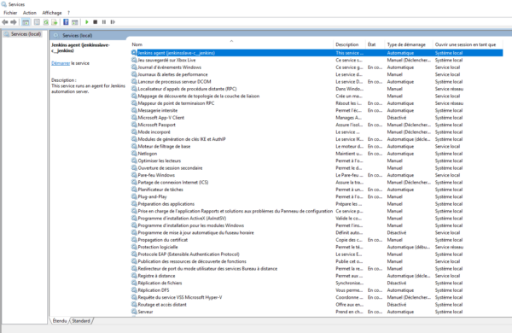Select Mappeur de point de terminaison RPC

pyautogui.click(x=317, y=103)
